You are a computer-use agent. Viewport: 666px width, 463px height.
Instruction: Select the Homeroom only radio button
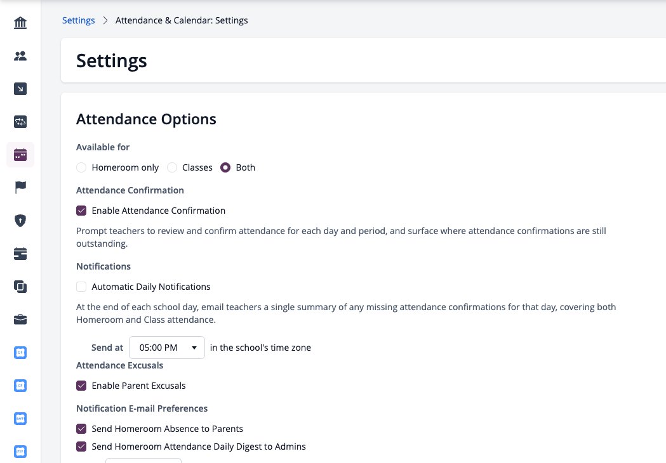pos(81,167)
